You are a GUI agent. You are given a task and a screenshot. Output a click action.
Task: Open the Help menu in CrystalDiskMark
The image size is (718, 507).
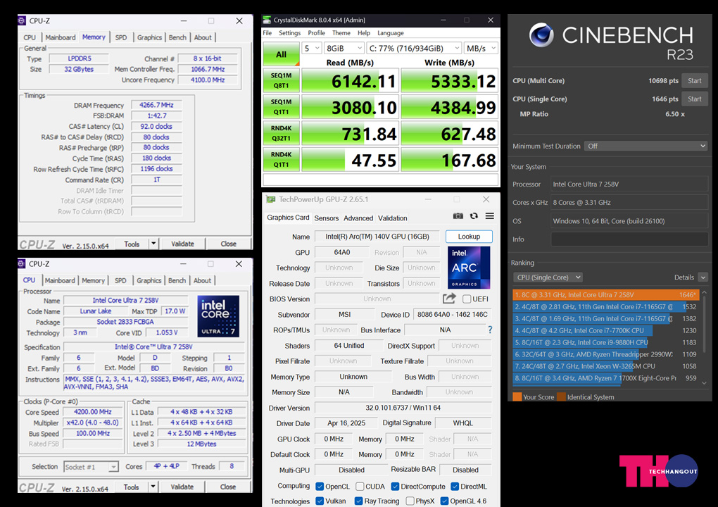coord(364,33)
